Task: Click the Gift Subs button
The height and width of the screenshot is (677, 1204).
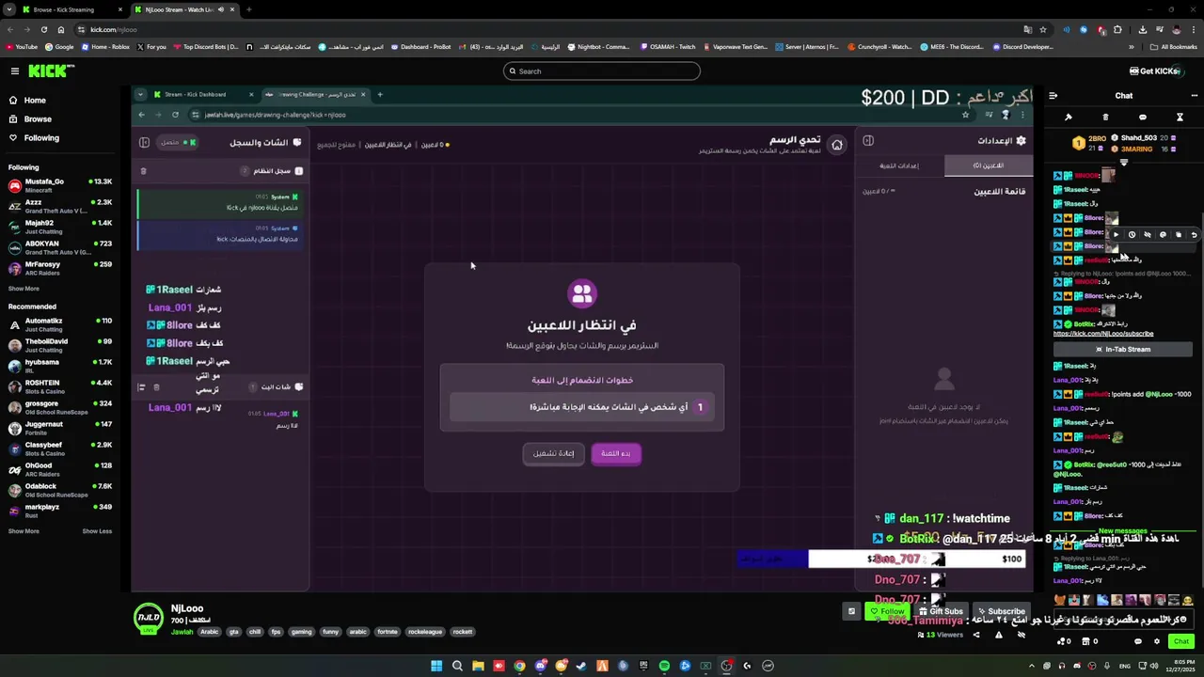Action: 941,611
